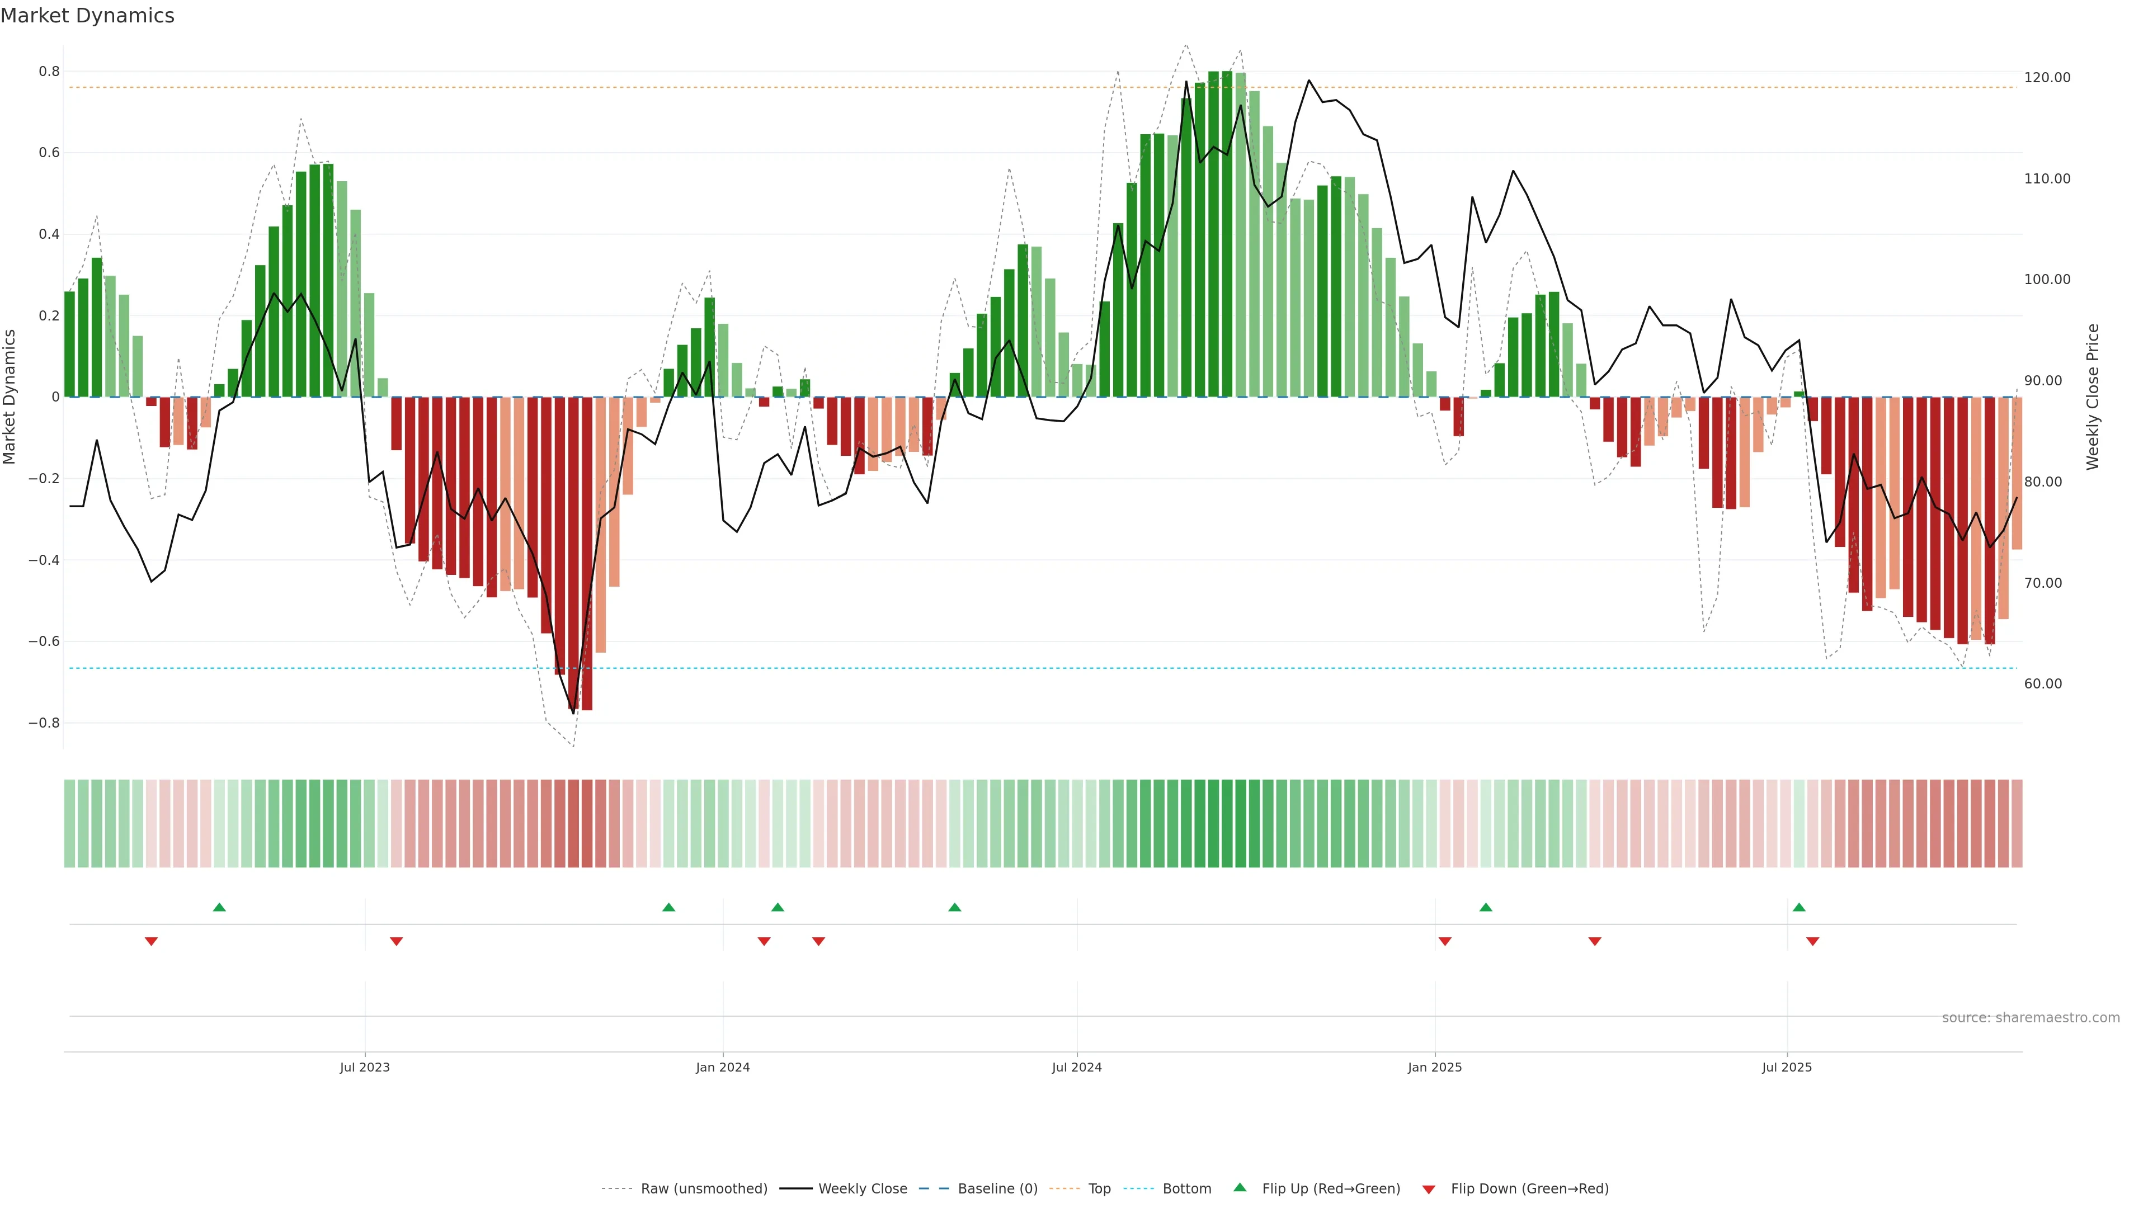This screenshot has height=1208, width=2148.
Task: Click the first red flip-down triangle marker
Action: (x=151, y=941)
